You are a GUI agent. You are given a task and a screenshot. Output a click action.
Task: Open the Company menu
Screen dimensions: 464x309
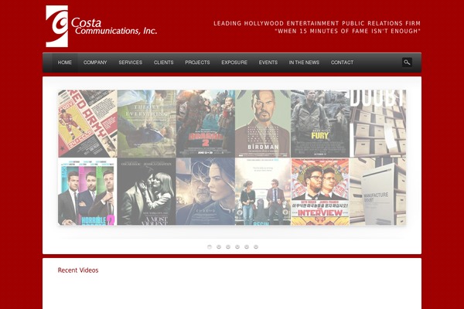(95, 63)
